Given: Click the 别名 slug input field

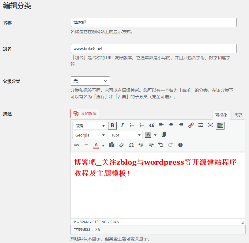Looking at the screenshot, I should pos(153,48).
